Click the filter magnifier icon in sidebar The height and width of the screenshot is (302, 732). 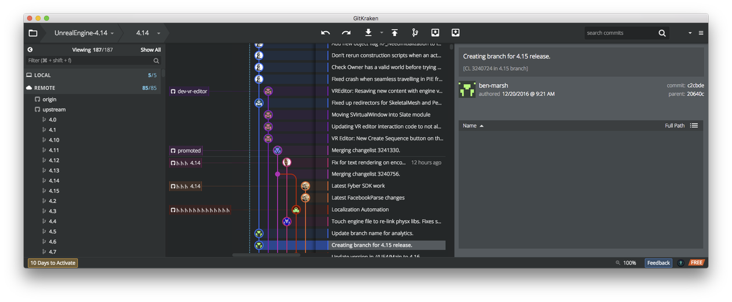coord(156,61)
